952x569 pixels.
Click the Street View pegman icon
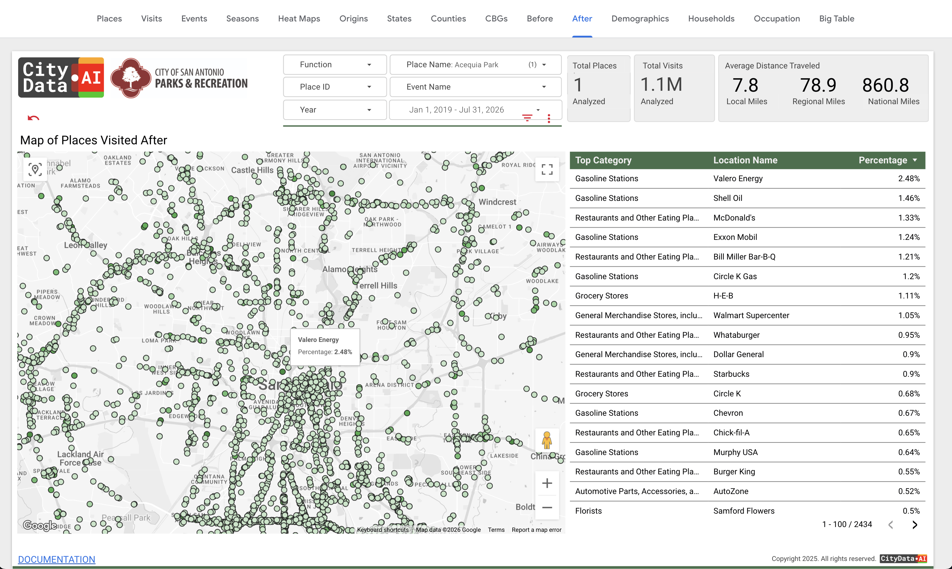[x=547, y=440]
